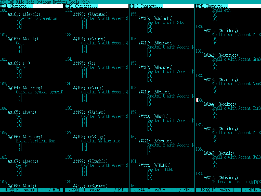The height and width of the screenshot is (196, 261).
Task: Open the TAB menu
Action: [11, 2]
